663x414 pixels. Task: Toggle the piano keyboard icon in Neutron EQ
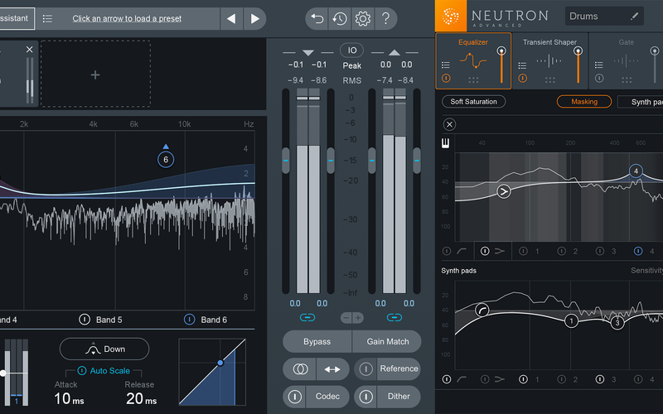click(445, 143)
